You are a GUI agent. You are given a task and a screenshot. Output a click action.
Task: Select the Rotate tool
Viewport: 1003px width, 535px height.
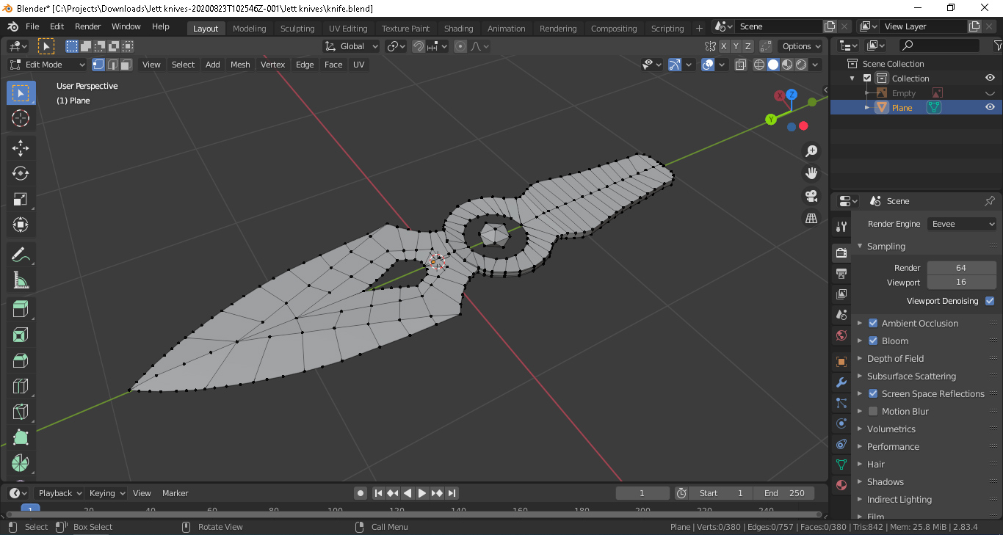pyautogui.click(x=20, y=173)
